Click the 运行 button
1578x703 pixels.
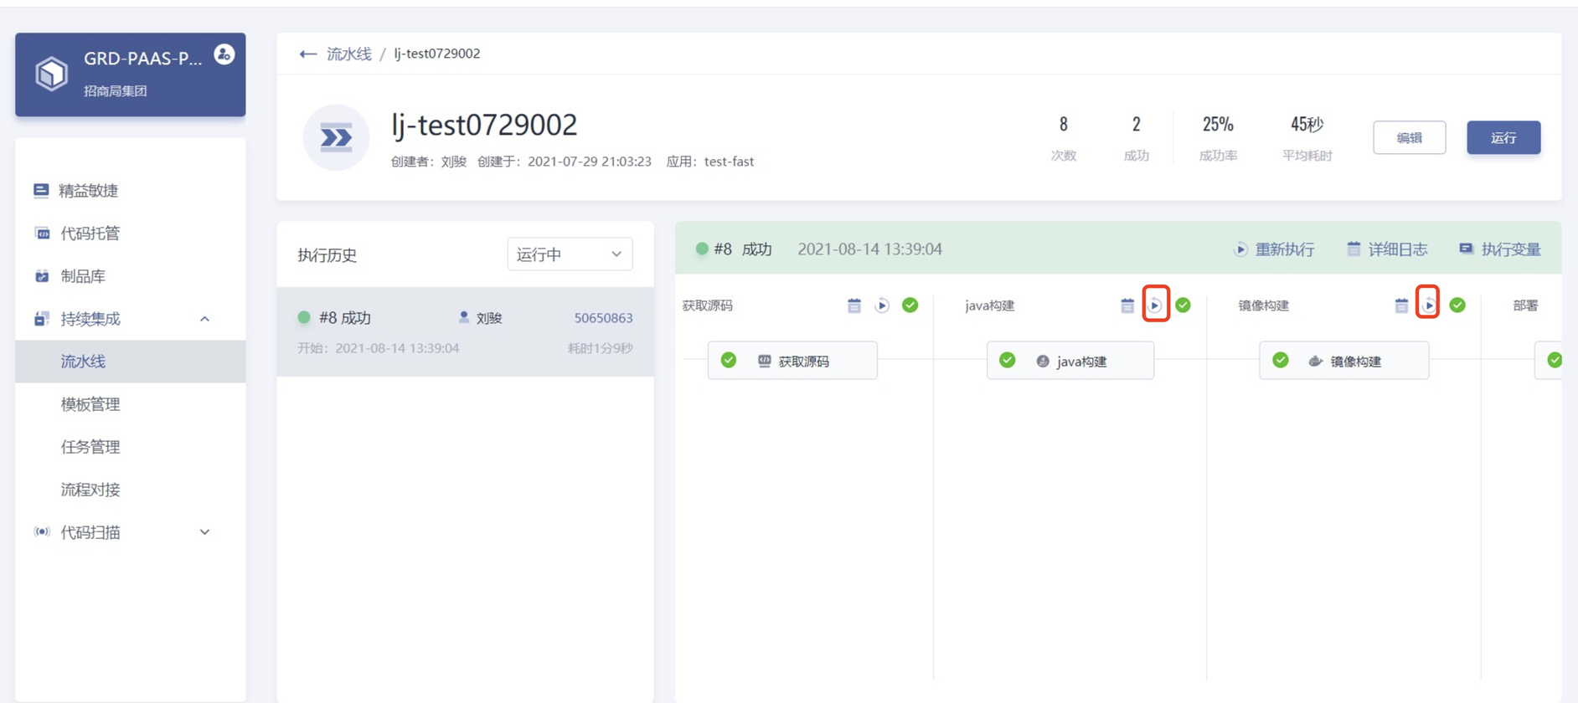click(x=1503, y=138)
